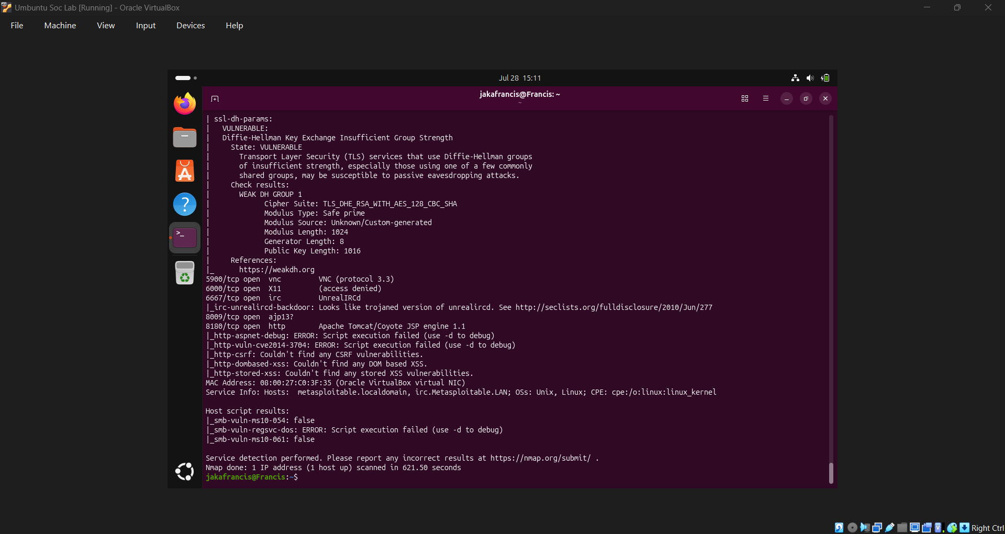Viewport: 1005px width, 534px height.
Task: Click the volume icon in Ubuntu top bar
Action: click(810, 78)
